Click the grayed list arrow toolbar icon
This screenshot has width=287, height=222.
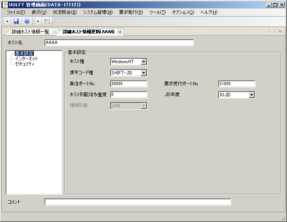47,22
